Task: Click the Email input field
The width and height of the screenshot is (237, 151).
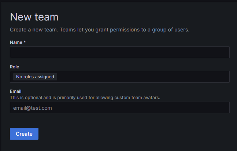Action: click(x=119, y=108)
